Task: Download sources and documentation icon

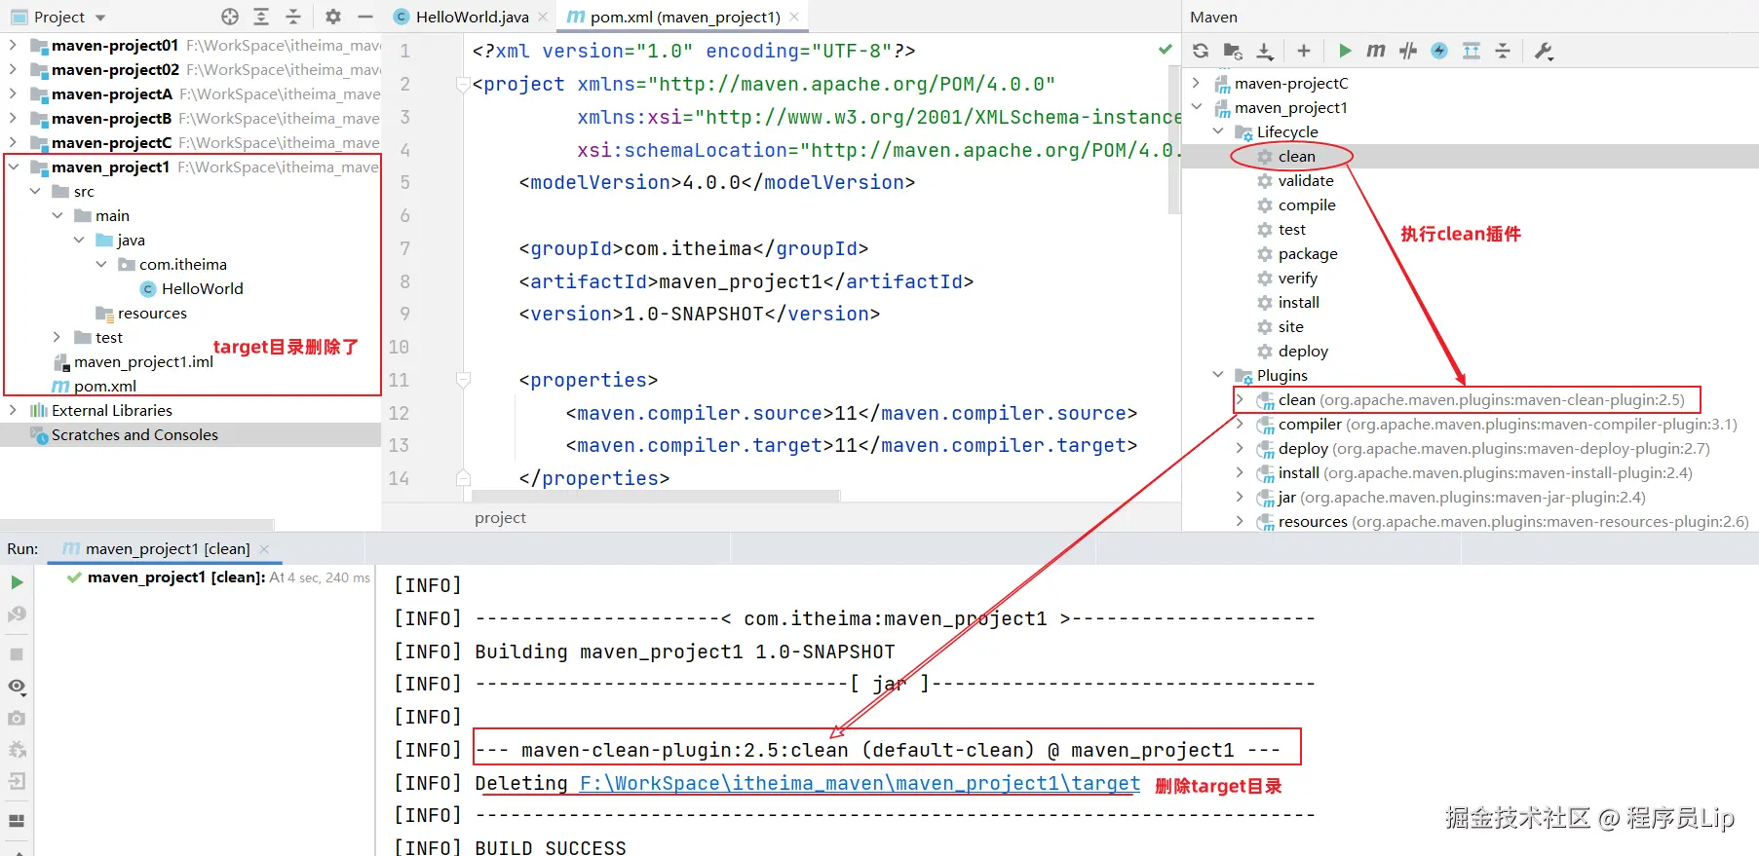Action: coord(1265,51)
